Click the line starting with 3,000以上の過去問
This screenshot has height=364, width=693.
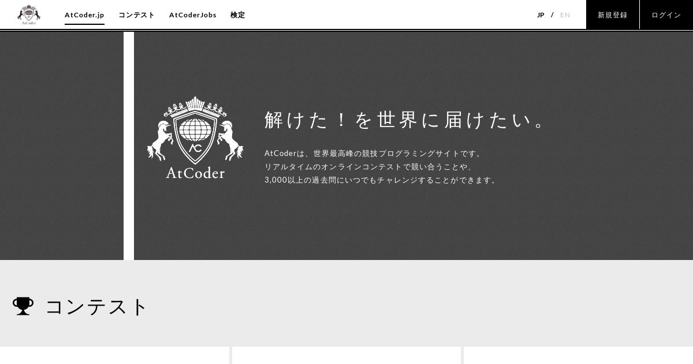tap(381, 180)
